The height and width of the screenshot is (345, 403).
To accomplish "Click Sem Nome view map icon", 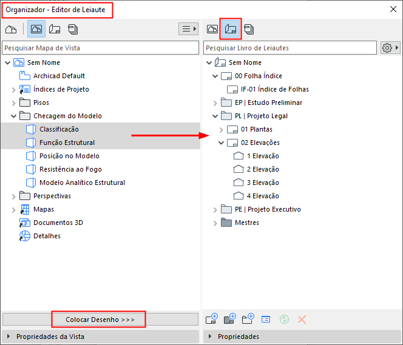I will click(x=19, y=62).
